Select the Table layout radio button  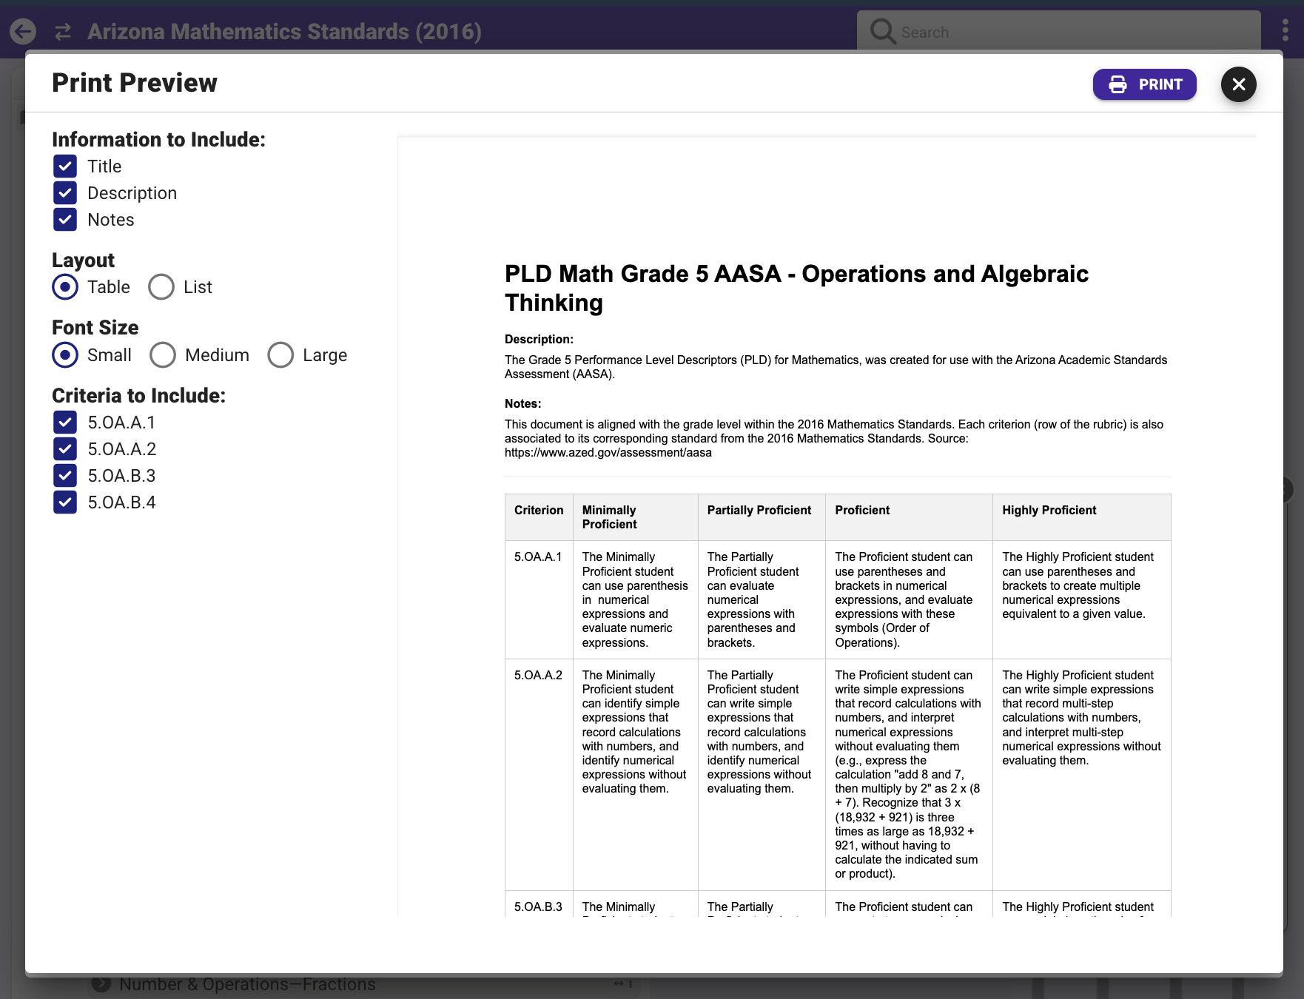(65, 287)
